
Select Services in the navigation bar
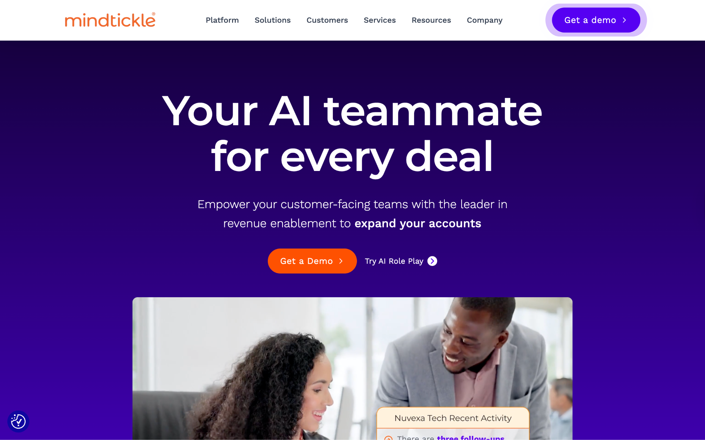[380, 20]
